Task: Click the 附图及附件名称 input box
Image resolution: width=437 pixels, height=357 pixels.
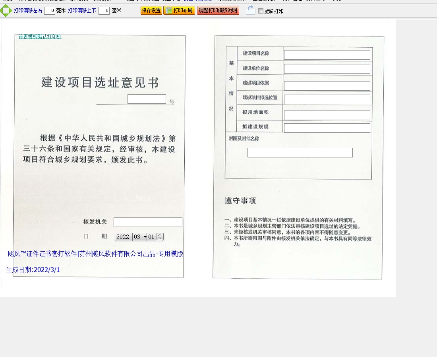Action: pyautogui.click(x=300, y=153)
